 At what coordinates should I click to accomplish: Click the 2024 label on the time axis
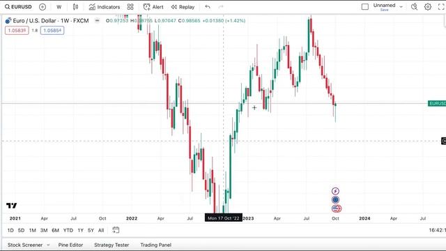(364, 218)
